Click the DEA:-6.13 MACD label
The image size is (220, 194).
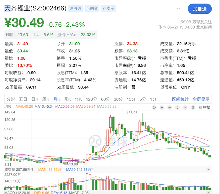point(59,193)
